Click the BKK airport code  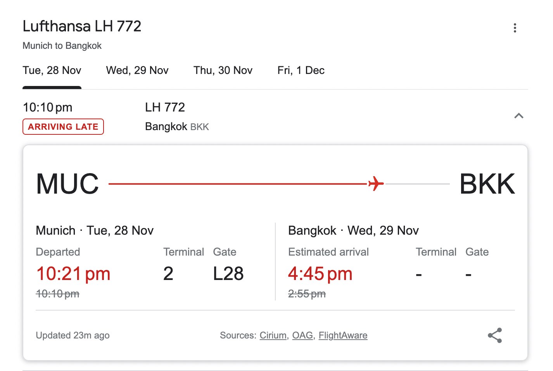point(487,184)
